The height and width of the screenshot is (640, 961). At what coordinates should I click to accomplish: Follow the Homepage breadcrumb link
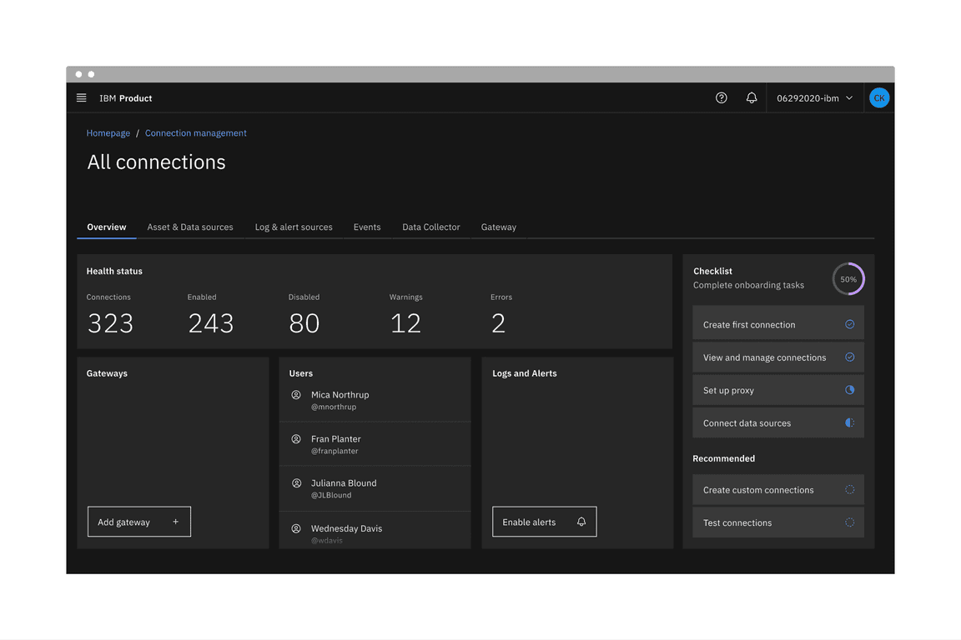click(x=108, y=133)
